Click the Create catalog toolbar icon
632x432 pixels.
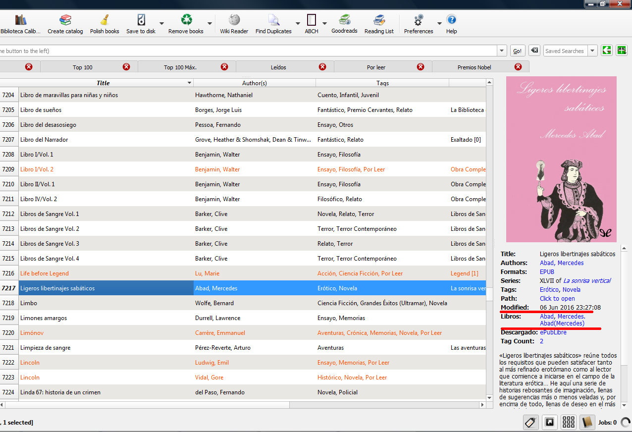click(65, 24)
